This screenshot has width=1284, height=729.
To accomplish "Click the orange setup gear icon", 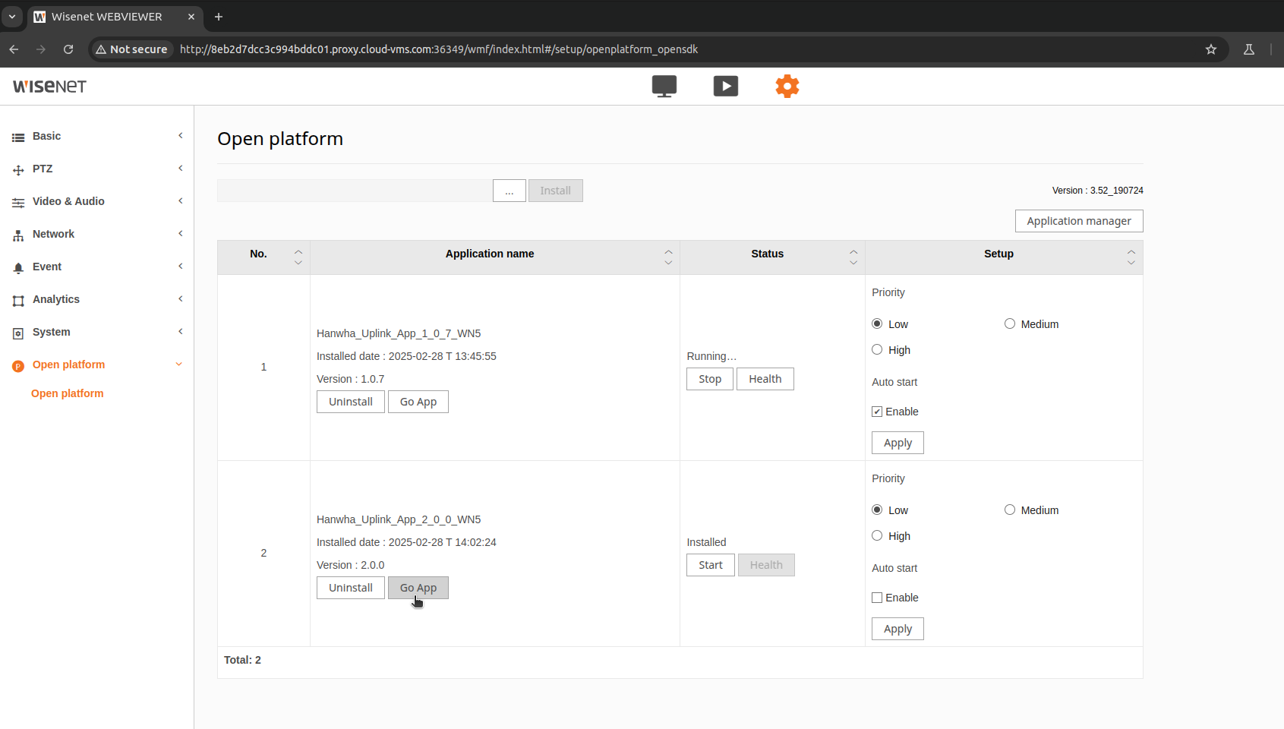I will point(787,86).
